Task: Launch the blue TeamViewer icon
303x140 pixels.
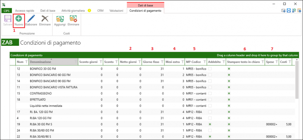Action: click(x=289, y=11)
